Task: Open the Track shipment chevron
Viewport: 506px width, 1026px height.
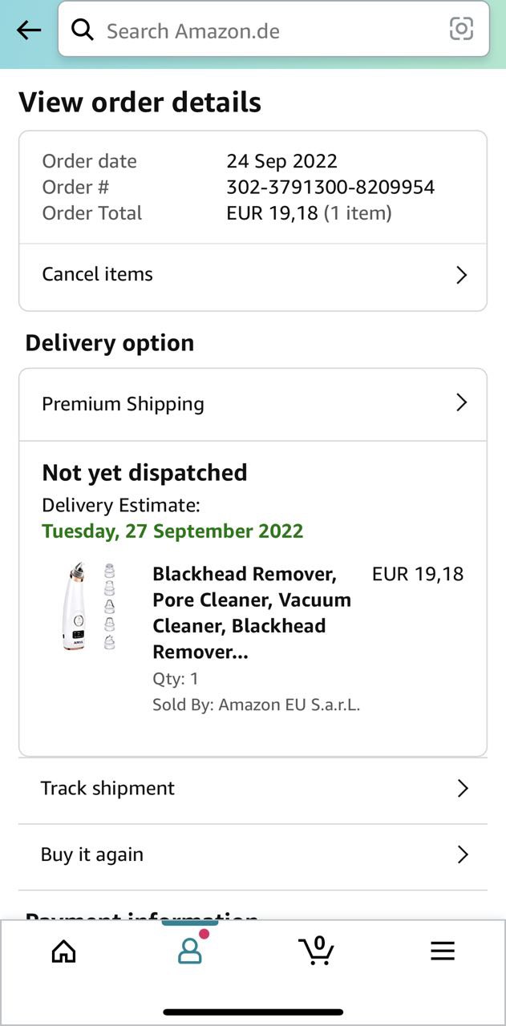Action: coord(462,789)
